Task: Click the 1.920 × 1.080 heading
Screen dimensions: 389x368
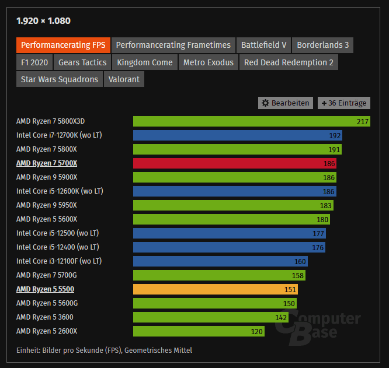Action: [43, 21]
